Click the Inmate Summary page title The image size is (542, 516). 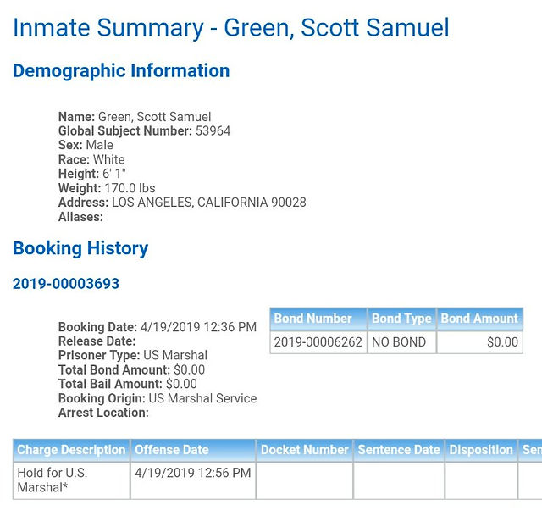(x=231, y=28)
